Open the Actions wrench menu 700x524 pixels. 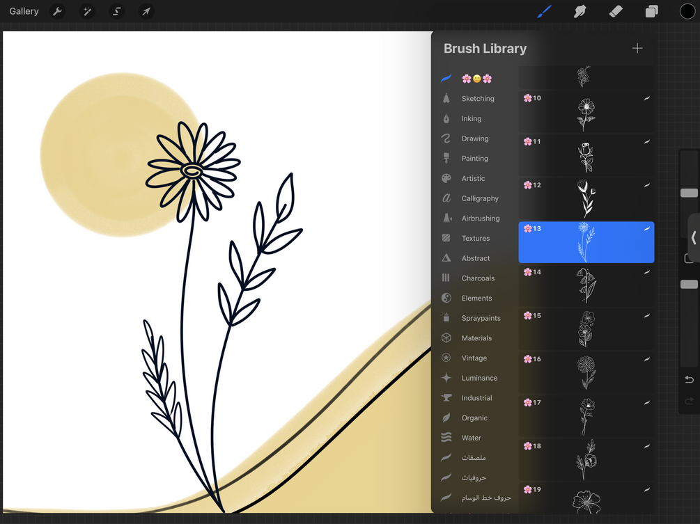coord(57,11)
